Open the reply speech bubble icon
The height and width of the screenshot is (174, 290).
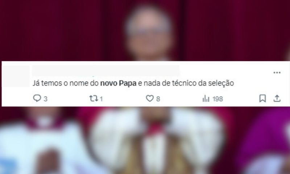pos(37,98)
